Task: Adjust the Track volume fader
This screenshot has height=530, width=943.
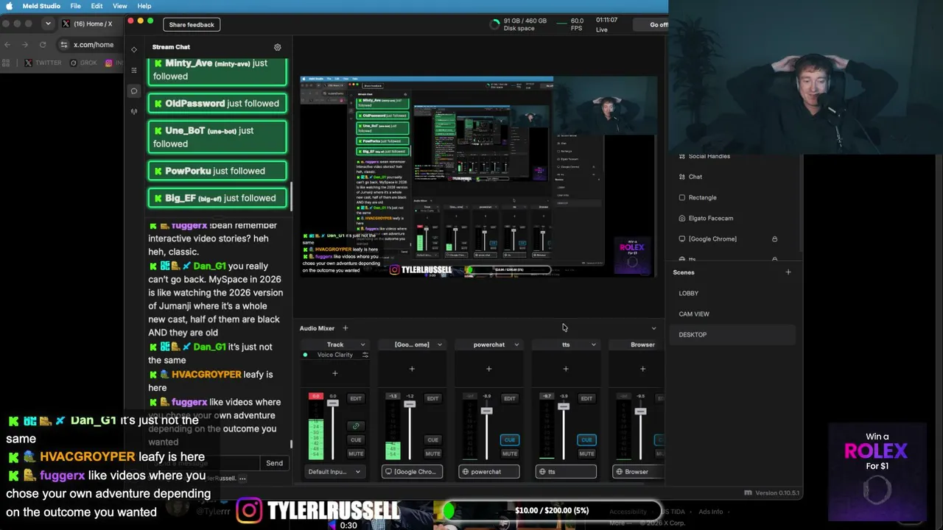Action: [333, 403]
